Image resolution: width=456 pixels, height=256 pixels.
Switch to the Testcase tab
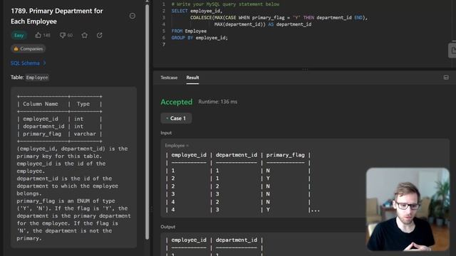tap(169, 78)
